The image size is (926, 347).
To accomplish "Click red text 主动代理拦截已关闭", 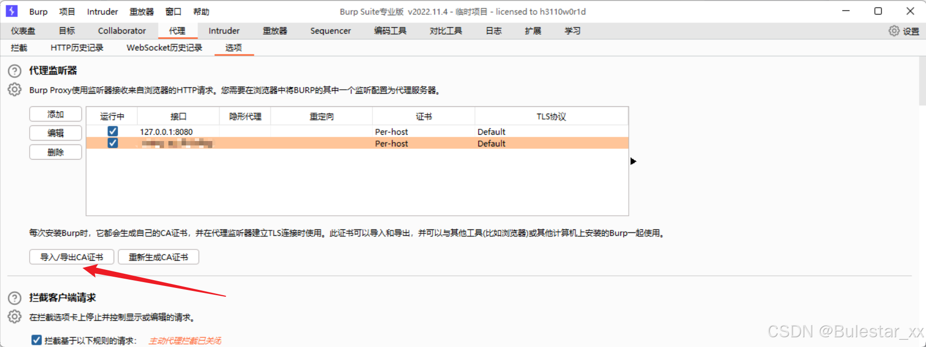I will pyautogui.click(x=185, y=341).
